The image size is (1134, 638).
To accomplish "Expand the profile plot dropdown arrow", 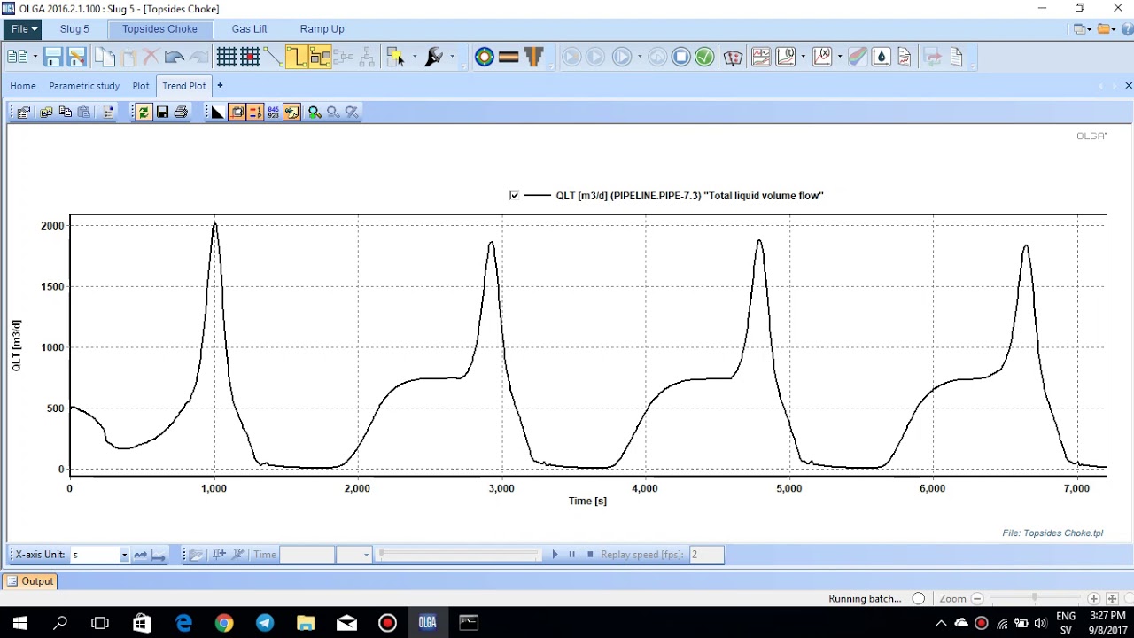I will 803,58.
